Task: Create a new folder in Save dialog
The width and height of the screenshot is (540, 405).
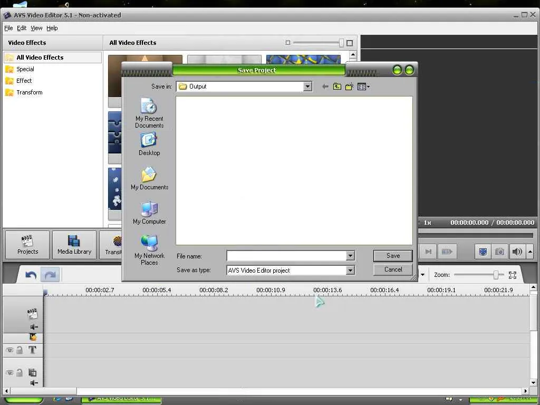Action: coord(350,86)
